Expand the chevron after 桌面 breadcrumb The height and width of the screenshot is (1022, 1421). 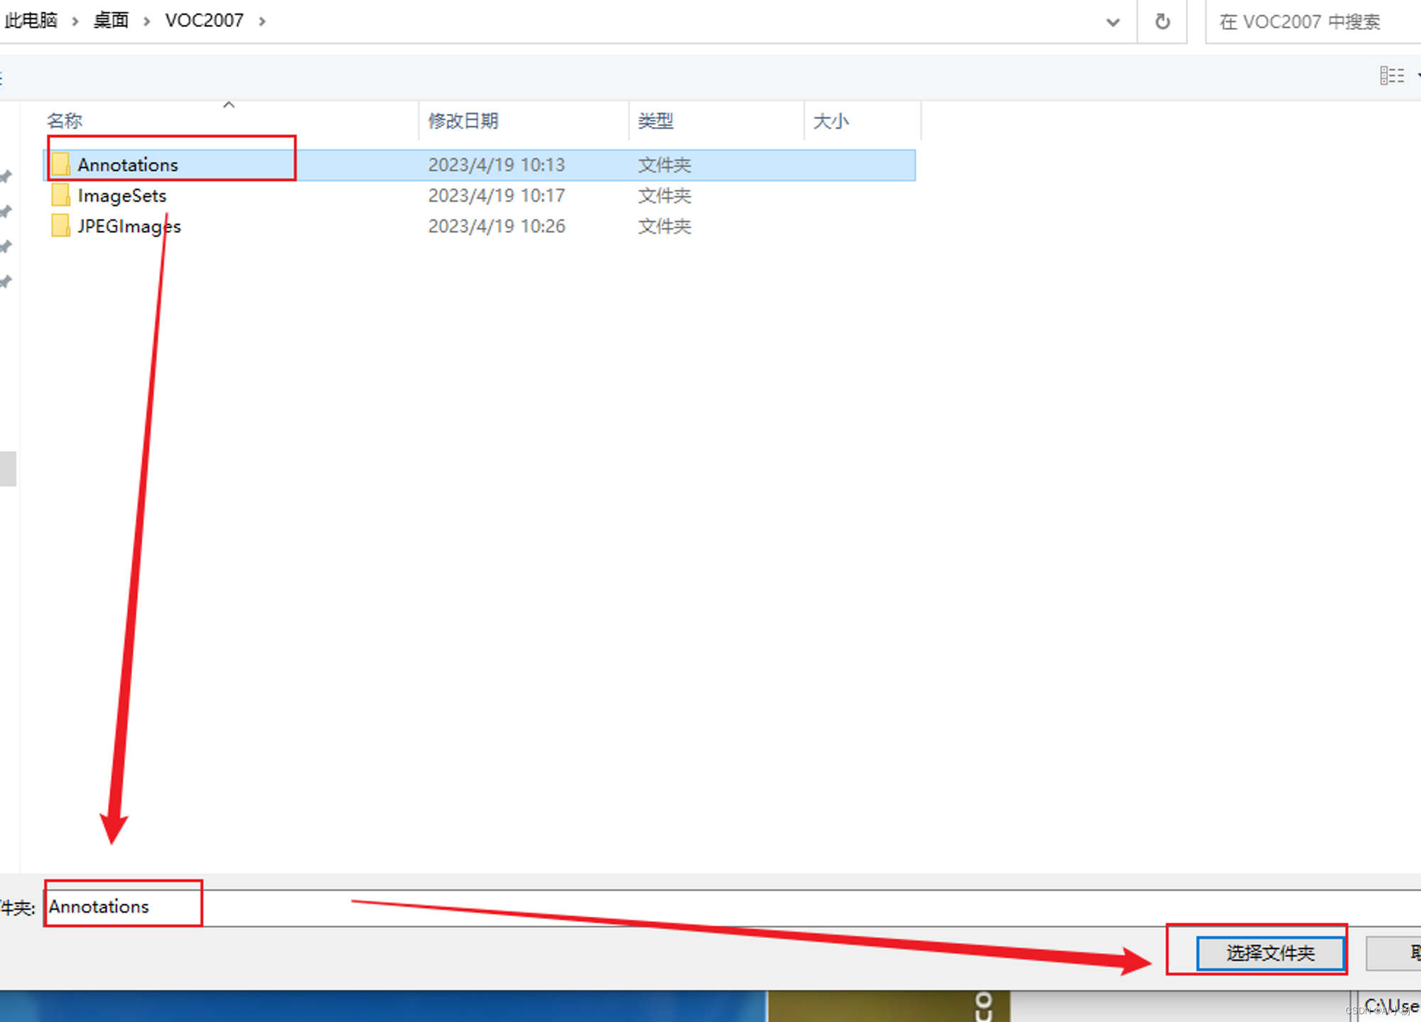point(146,21)
